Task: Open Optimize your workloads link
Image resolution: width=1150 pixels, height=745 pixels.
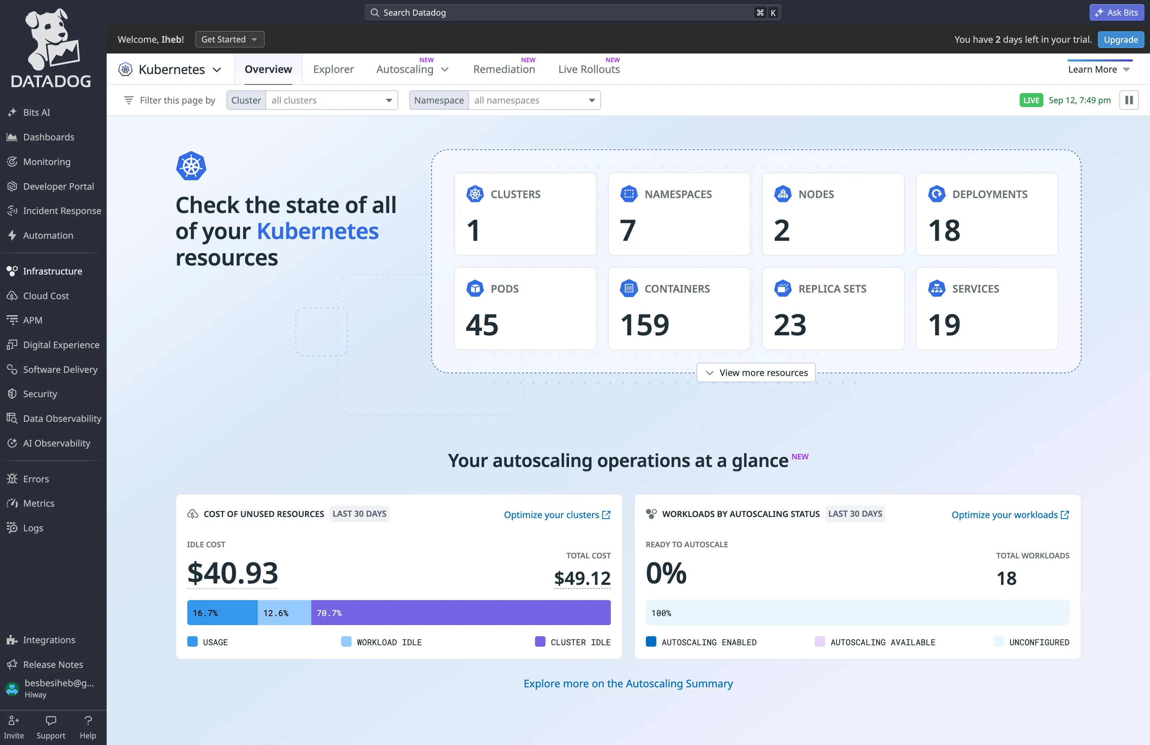Action: (1010, 515)
